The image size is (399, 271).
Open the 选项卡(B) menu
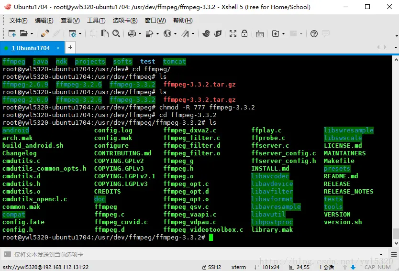[125, 21]
